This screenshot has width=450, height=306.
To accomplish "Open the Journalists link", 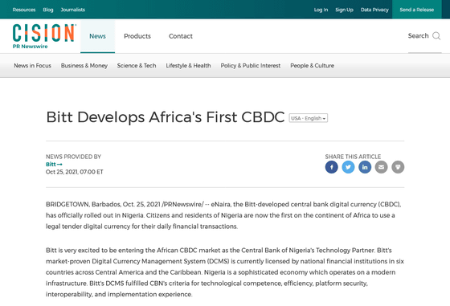I will click(73, 10).
